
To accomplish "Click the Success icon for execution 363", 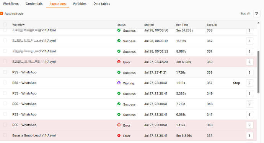I will pos(119,30).
